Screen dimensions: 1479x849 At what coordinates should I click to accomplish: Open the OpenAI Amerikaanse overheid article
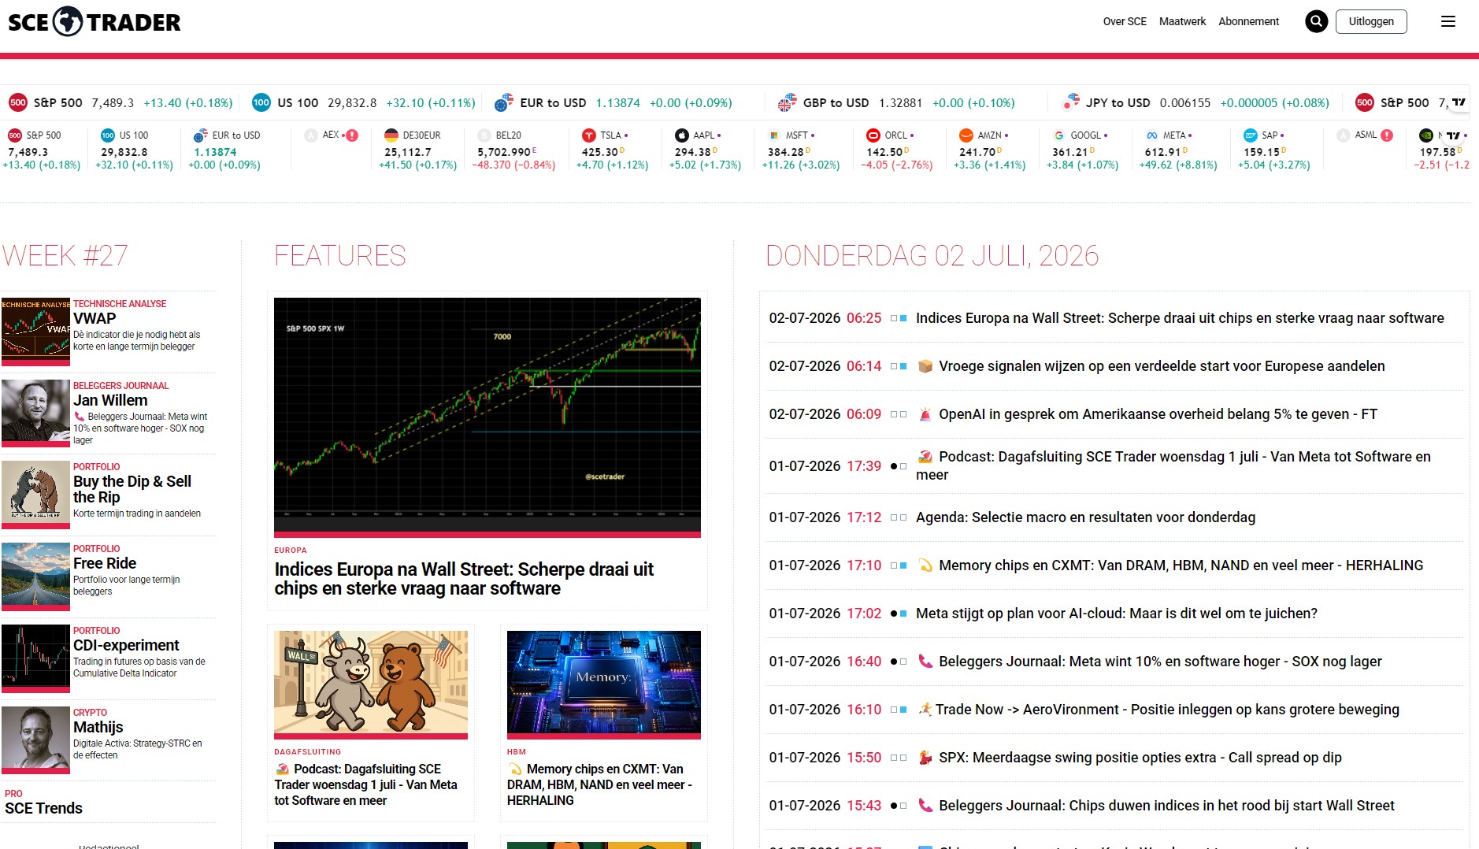pyautogui.click(x=1158, y=414)
